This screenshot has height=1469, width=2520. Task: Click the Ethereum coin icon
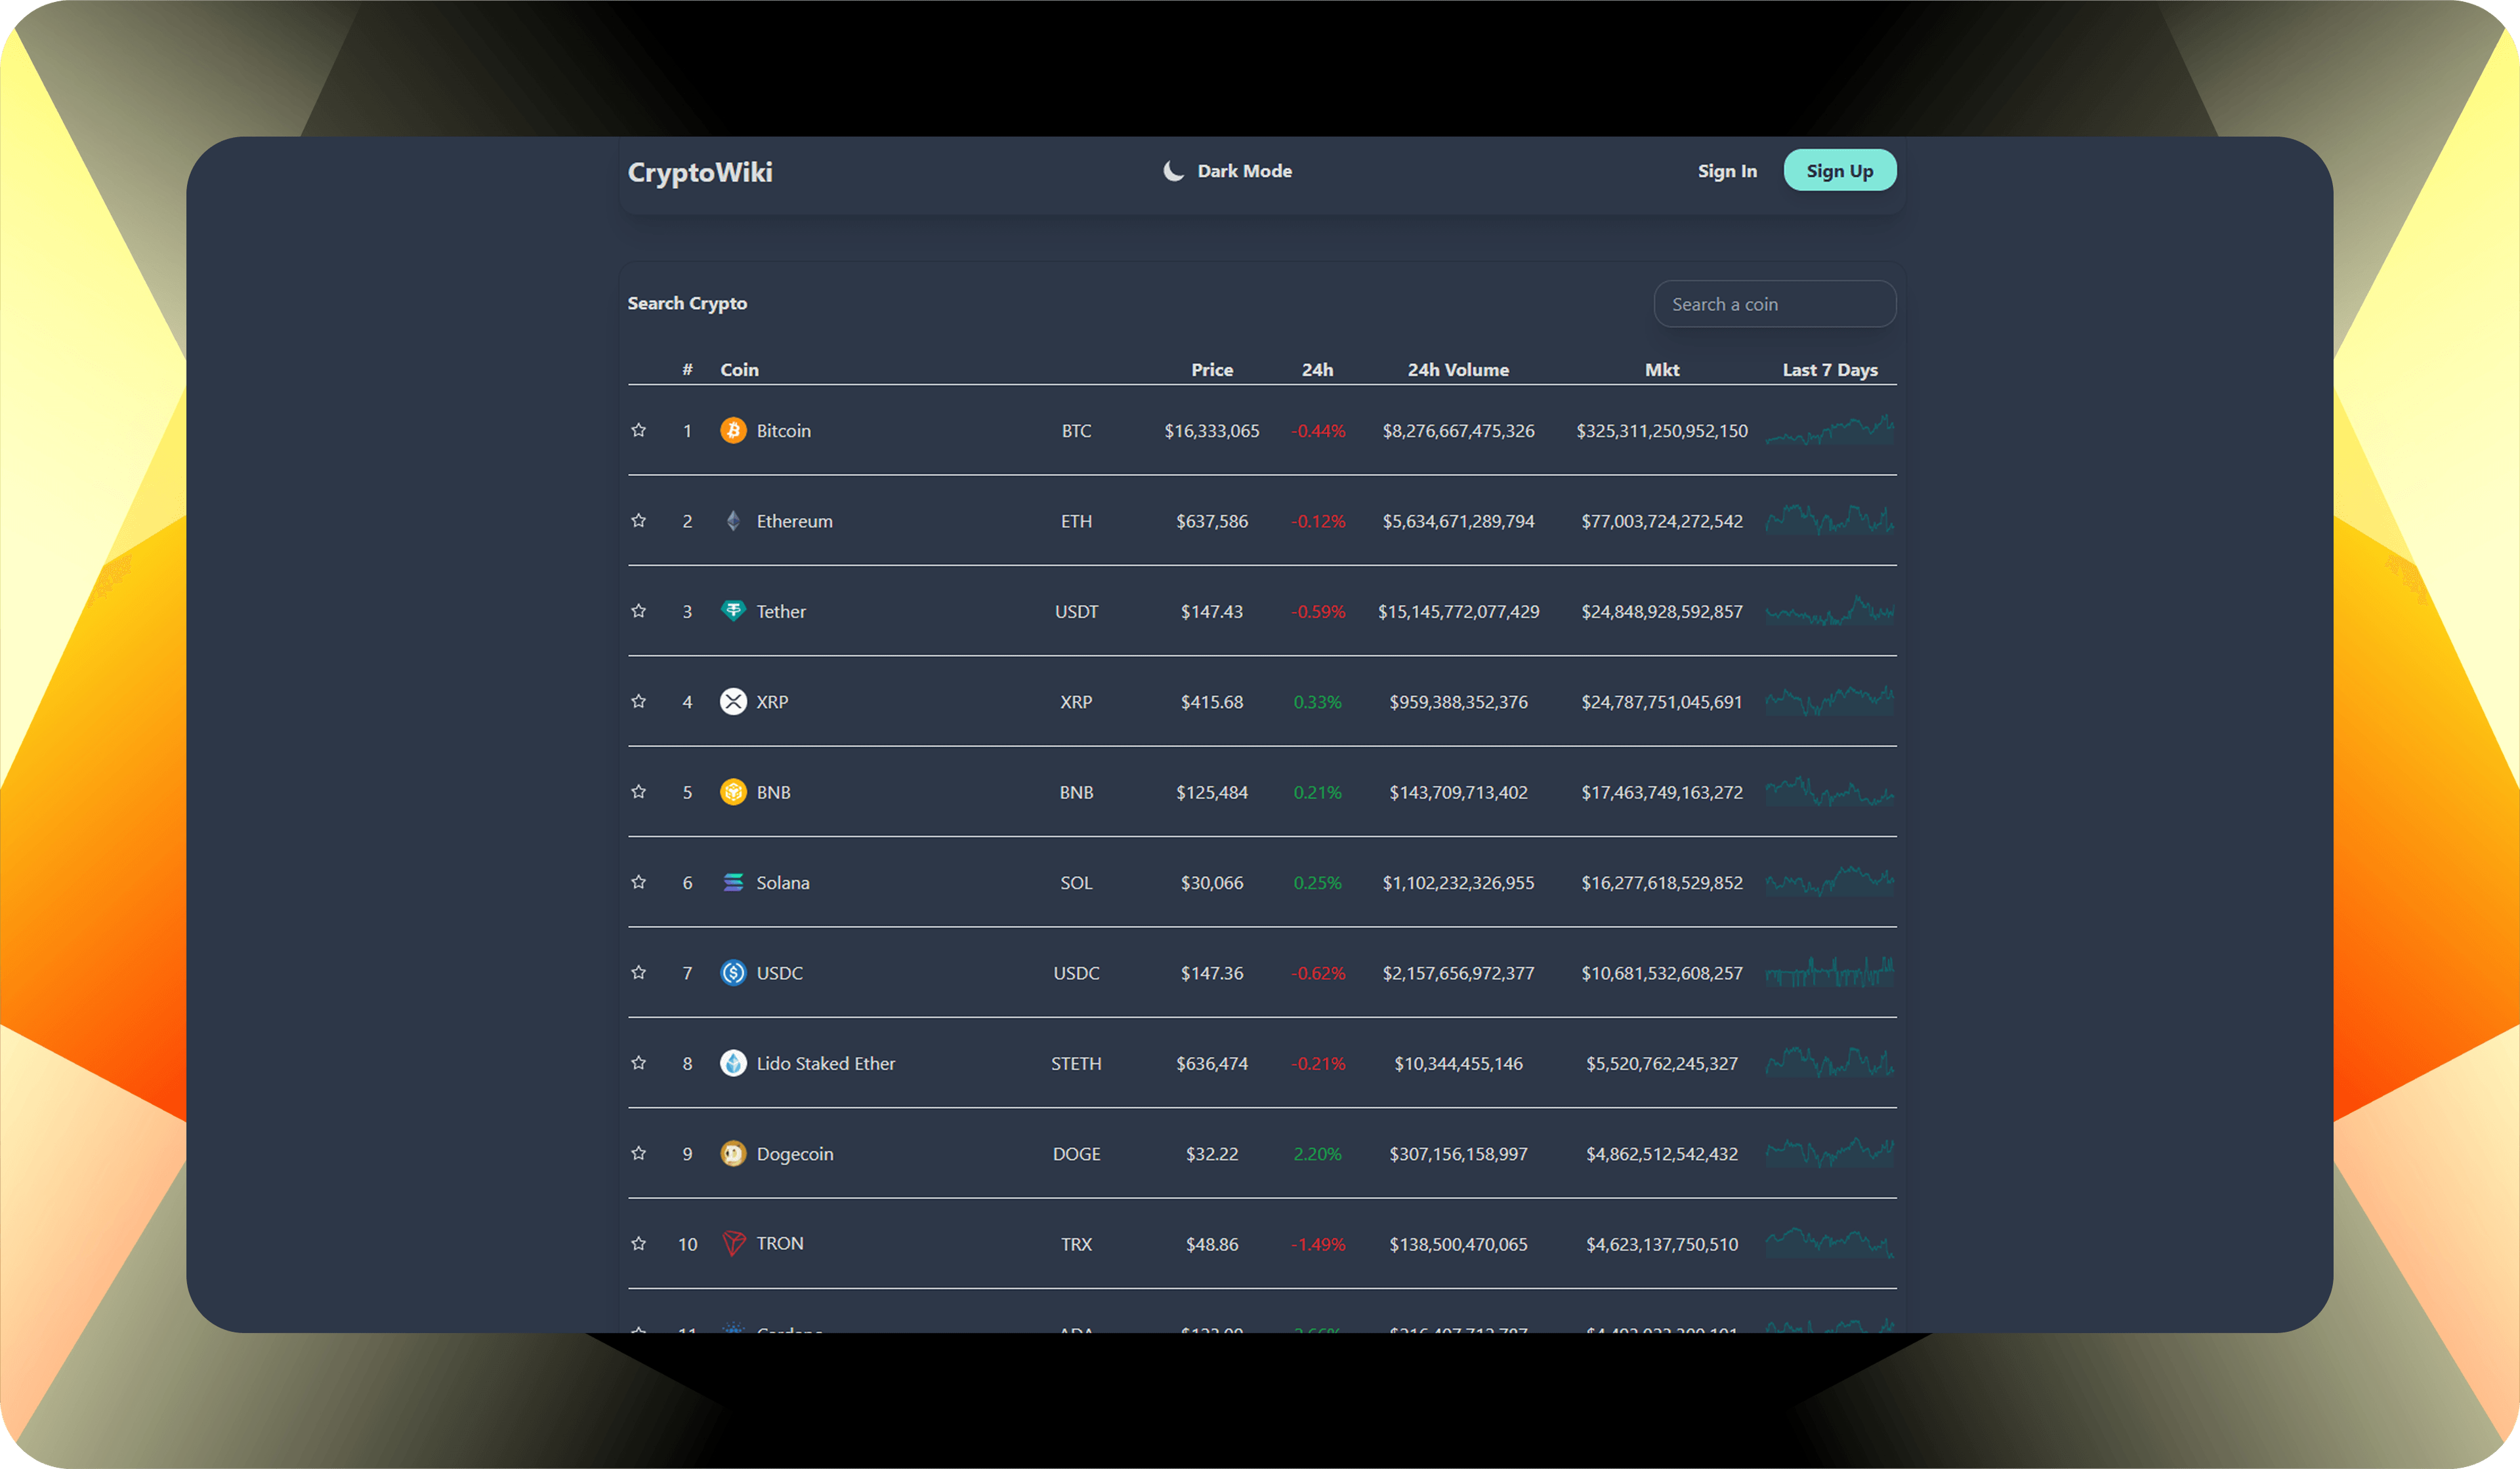click(x=733, y=521)
